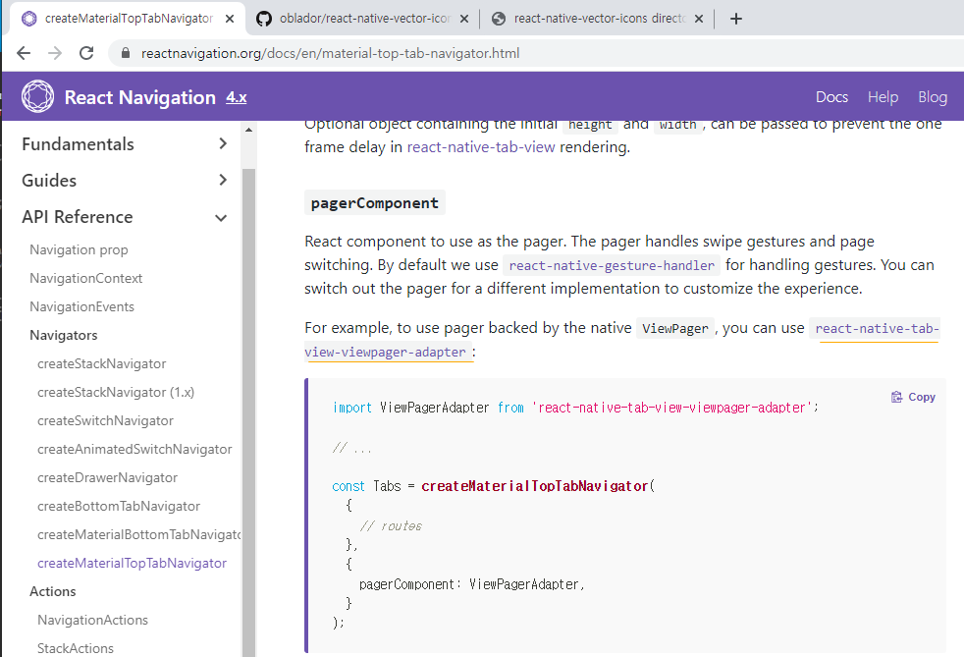Open createDrawerNavigator doc page
Screen dimensions: 964x657
click(108, 477)
